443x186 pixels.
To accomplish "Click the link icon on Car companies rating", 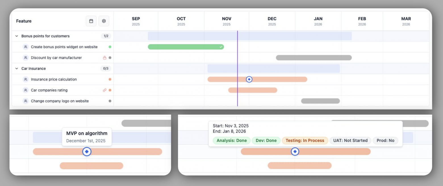I will pos(105,90).
